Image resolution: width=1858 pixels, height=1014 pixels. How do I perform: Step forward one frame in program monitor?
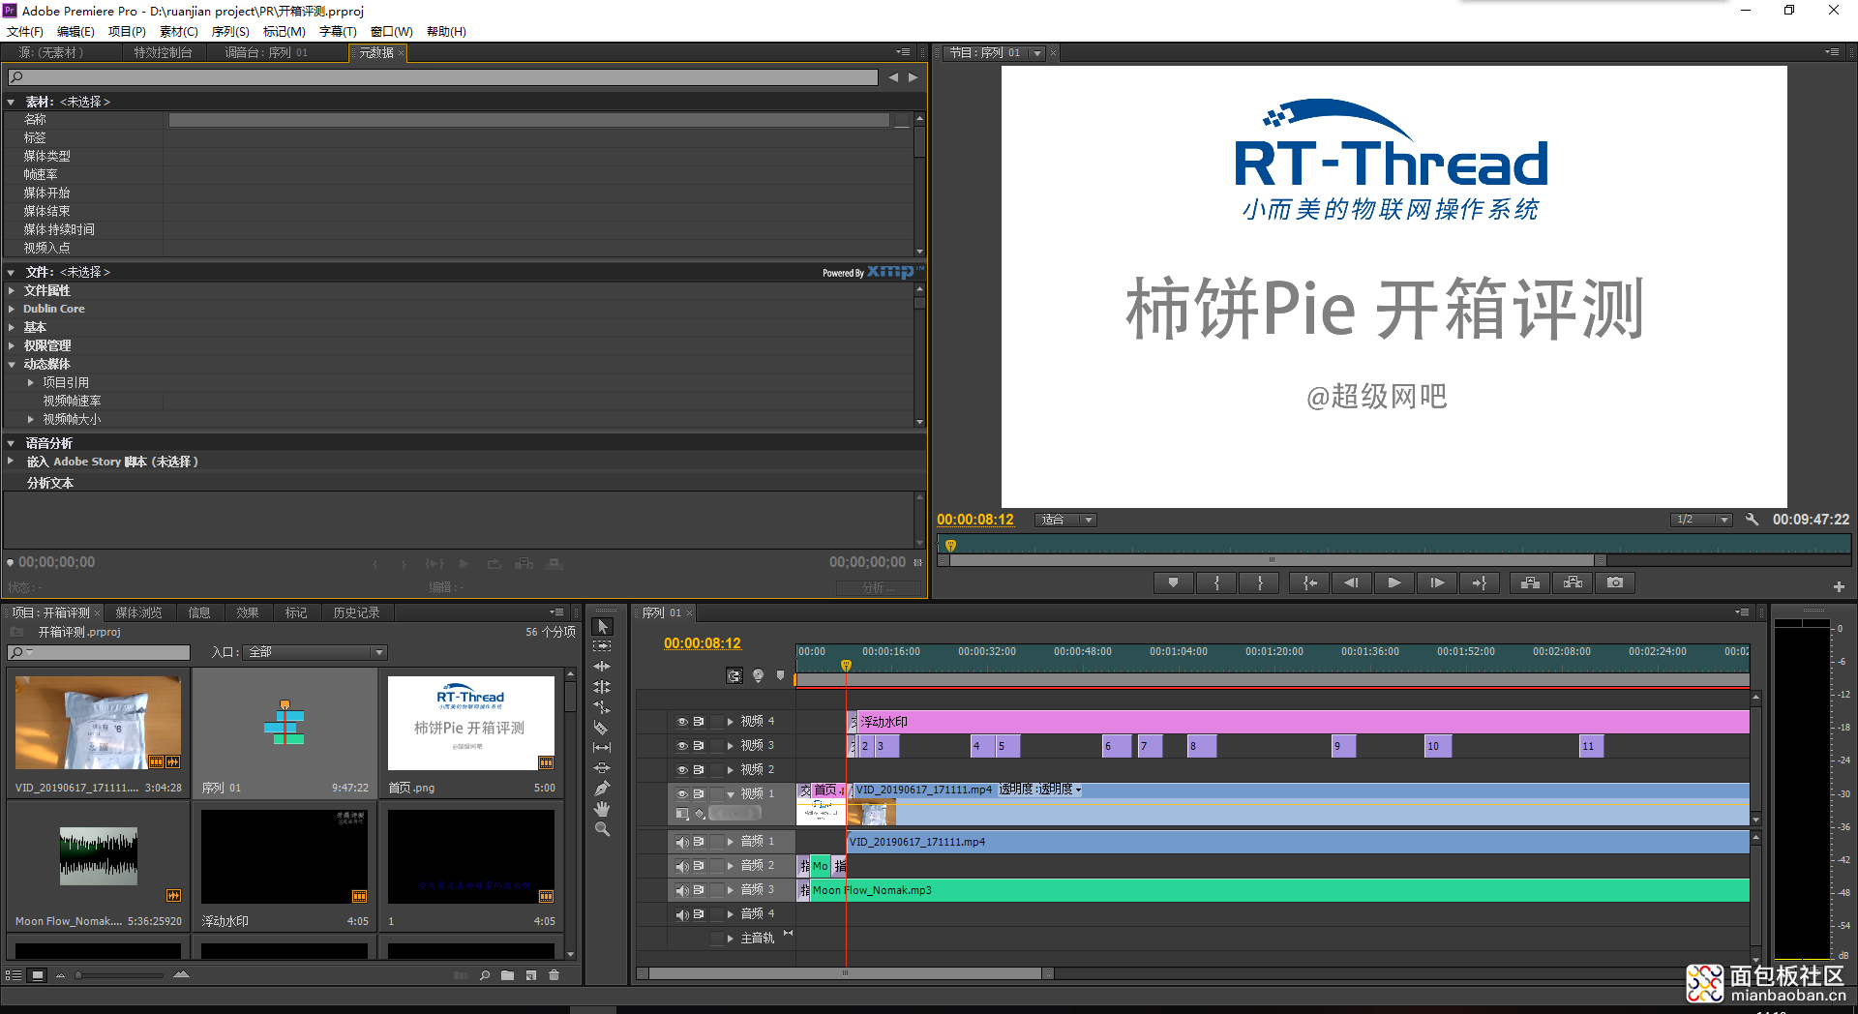(x=1437, y=582)
